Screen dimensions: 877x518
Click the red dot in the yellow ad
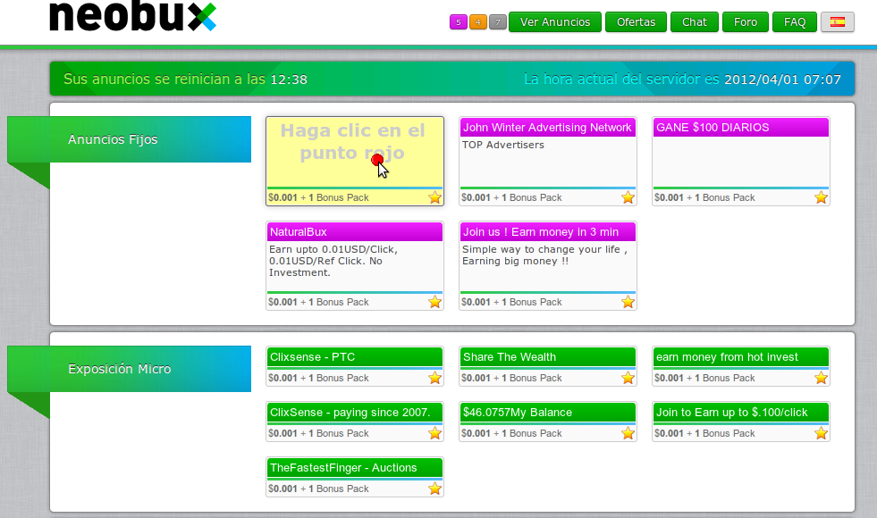pyautogui.click(x=377, y=160)
